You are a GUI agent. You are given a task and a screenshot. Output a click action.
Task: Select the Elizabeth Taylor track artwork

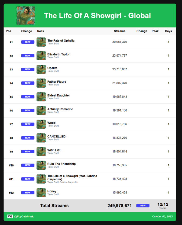(41, 56)
